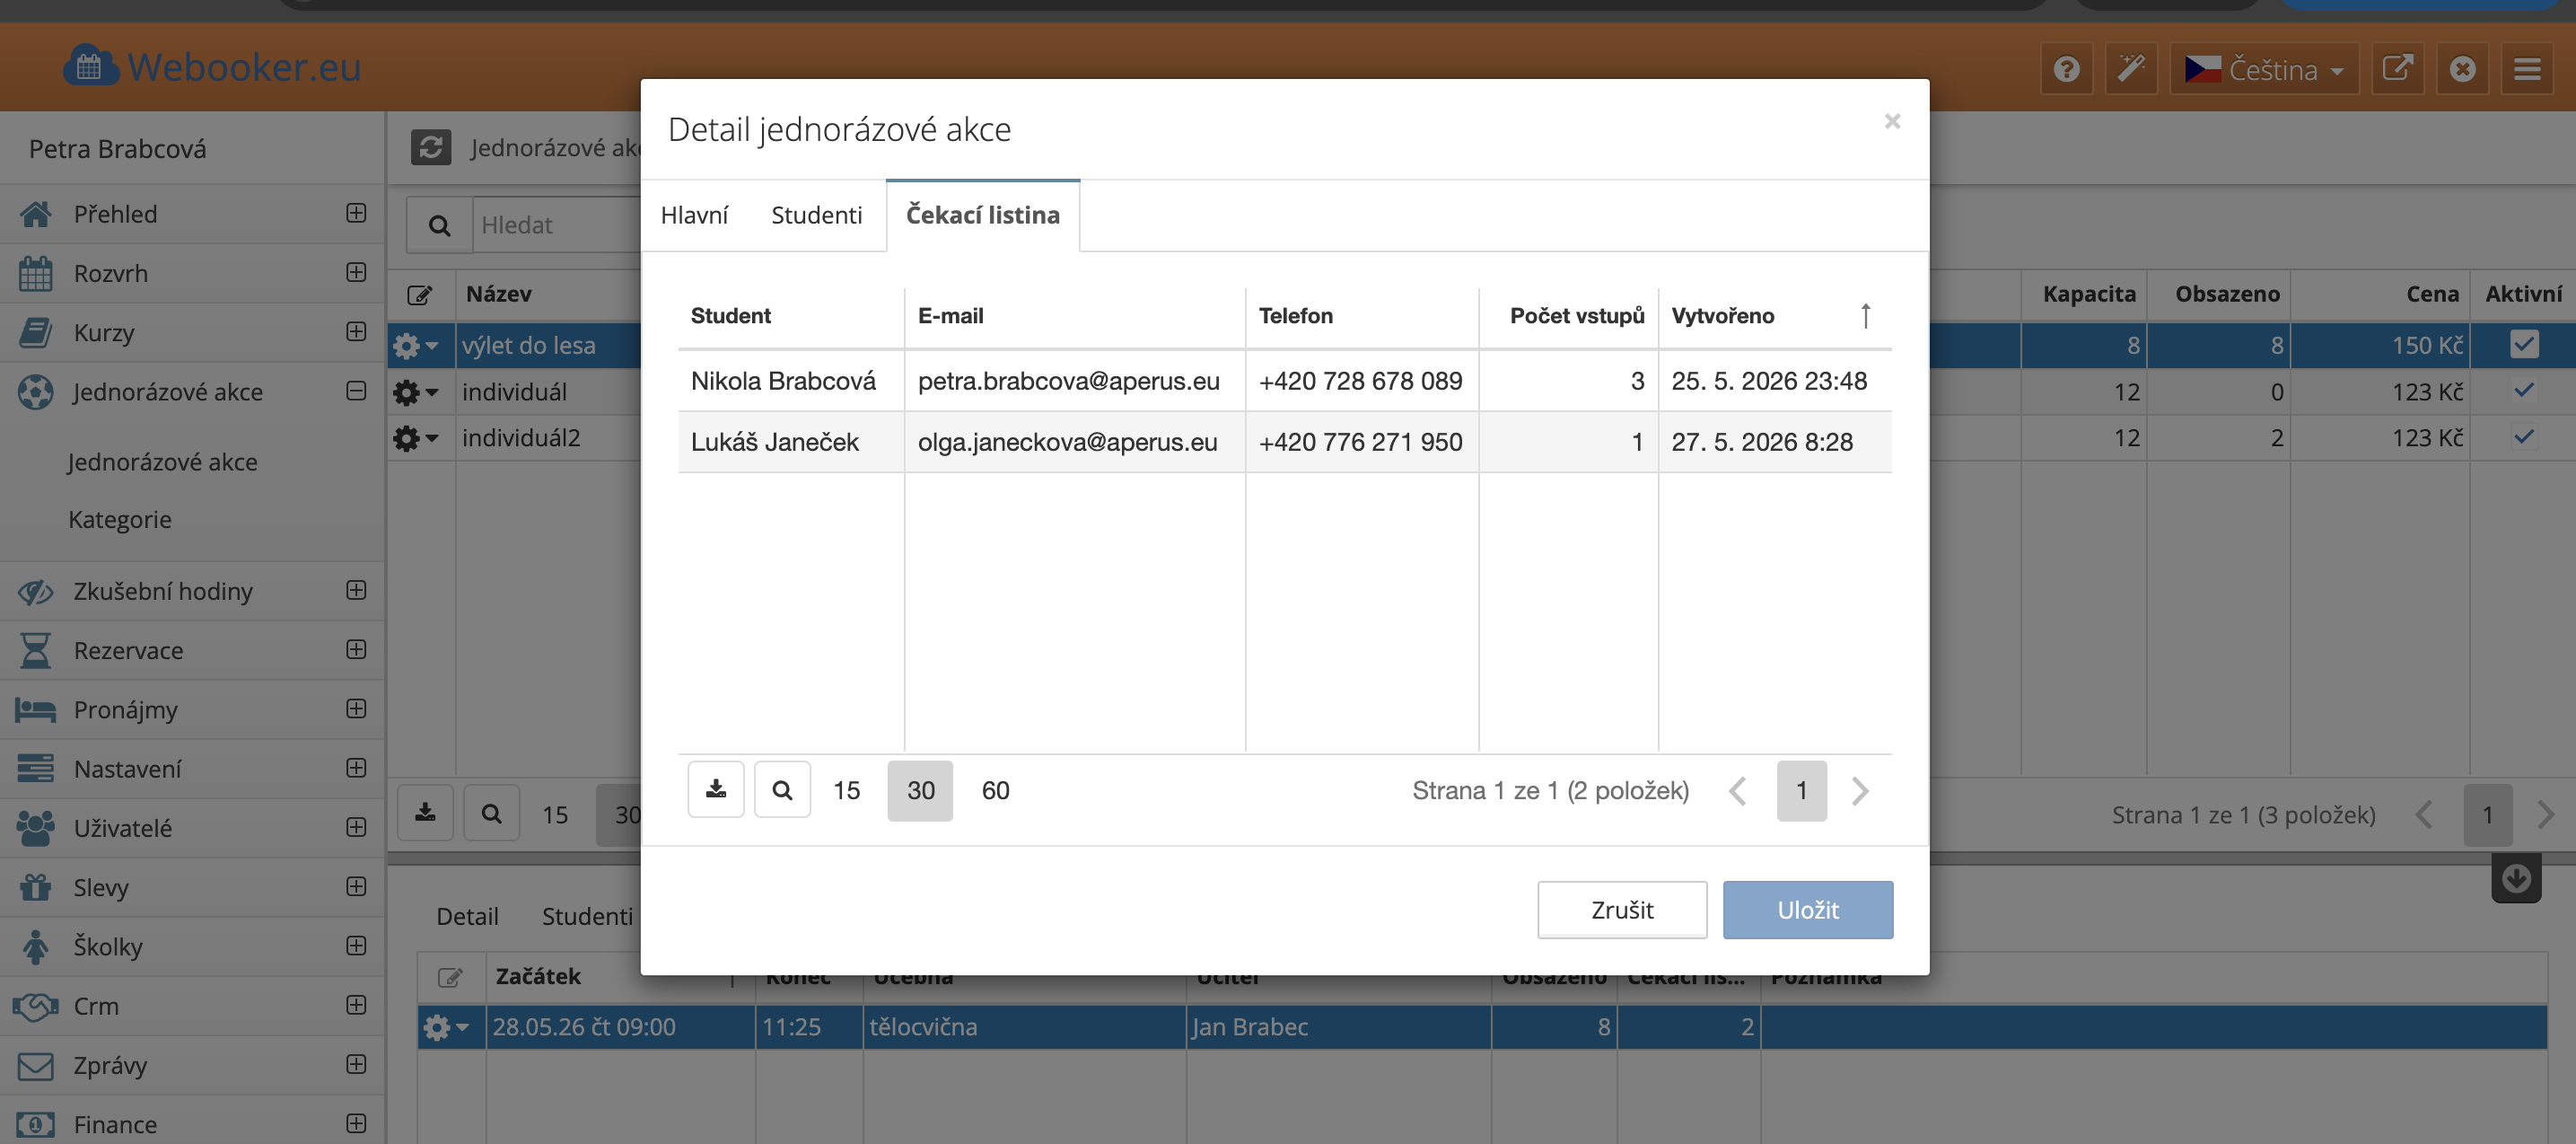Click the hamburger menu icon
Image resolution: width=2576 pixels, height=1144 pixels.
tap(2527, 69)
